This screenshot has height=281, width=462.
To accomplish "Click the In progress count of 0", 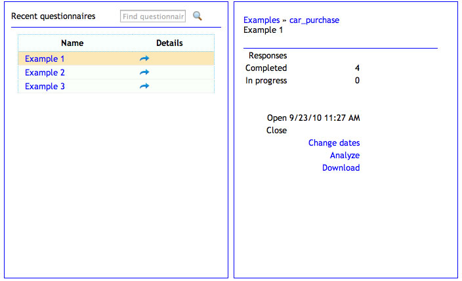I will click(357, 81).
